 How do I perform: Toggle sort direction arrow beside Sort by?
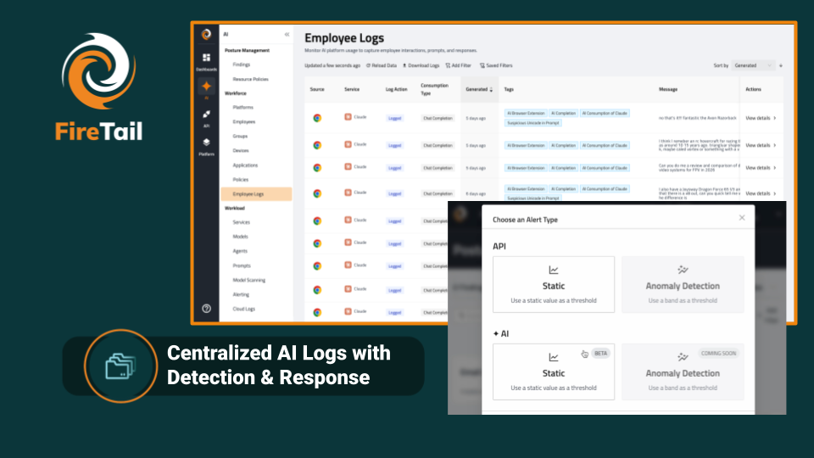(x=781, y=65)
